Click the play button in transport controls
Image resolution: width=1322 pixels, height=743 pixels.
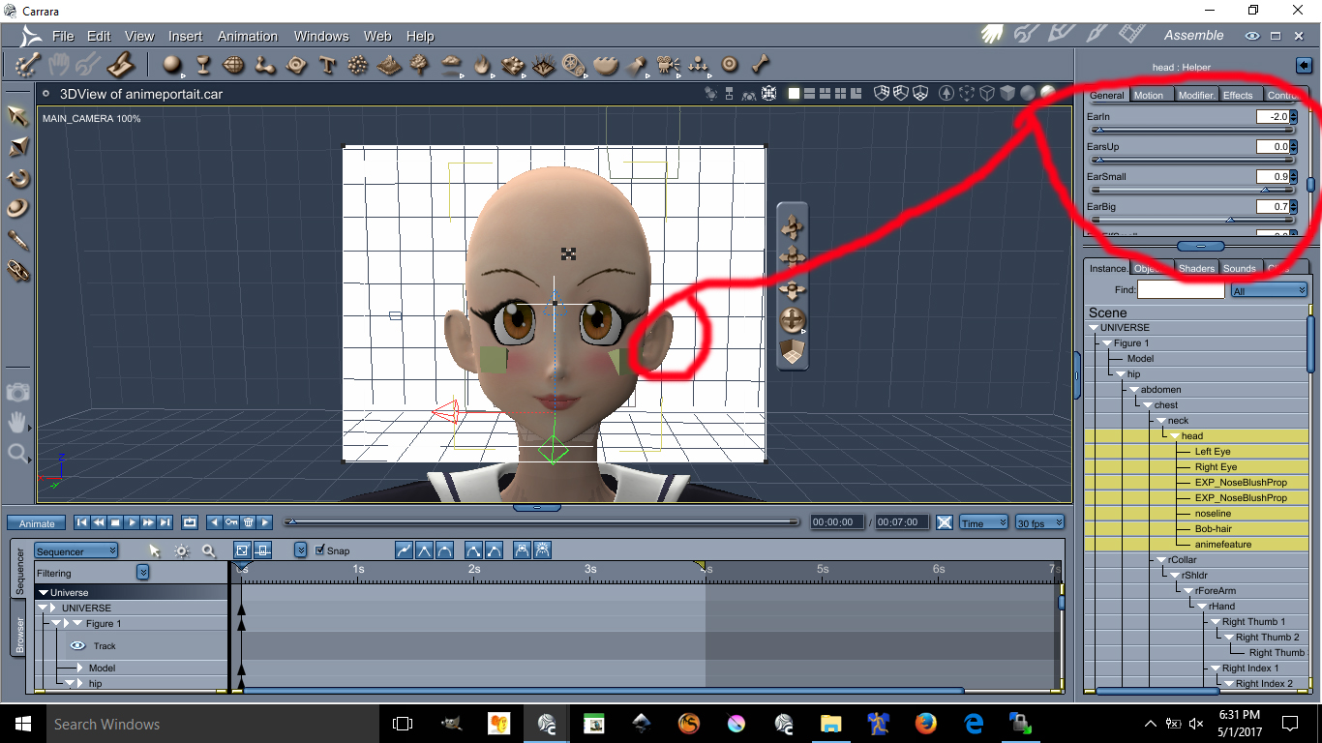[132, 522]
